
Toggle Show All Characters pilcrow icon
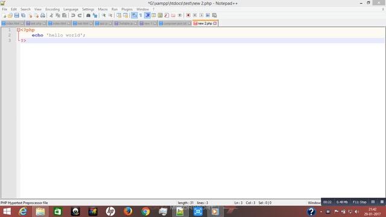coord(141,15)
